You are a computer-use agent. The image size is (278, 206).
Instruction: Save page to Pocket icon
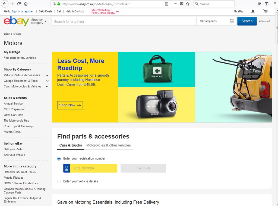[182, 4]
